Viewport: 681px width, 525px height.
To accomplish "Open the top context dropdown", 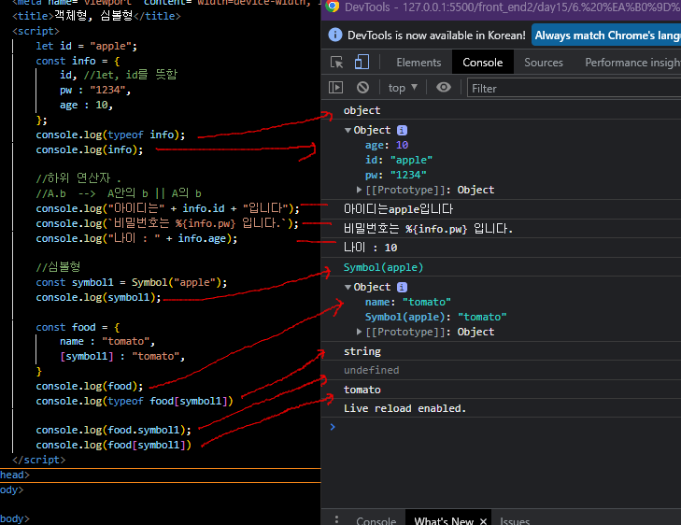I will tap(403, 88).
